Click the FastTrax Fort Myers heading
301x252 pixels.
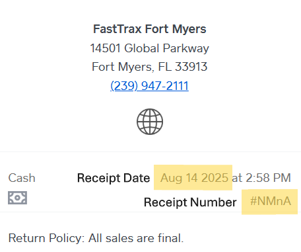[150, 29]
